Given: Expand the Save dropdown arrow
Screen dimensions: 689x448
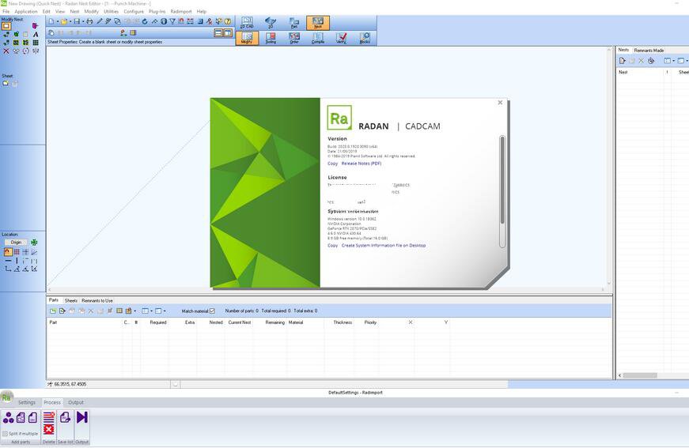Looking at the screenshot, I should [x=82, y=21].
